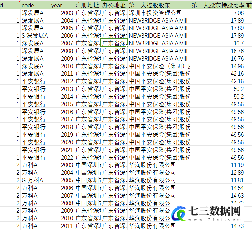Select the 中国深圳 registered address in 万科A 2004 row
The image size is (252, 230).
pos(87,172)
